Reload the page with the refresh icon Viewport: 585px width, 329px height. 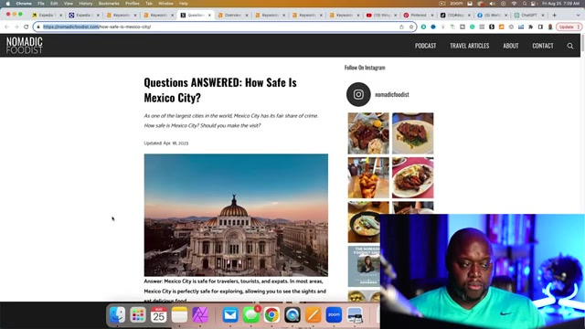coord(27,27)
